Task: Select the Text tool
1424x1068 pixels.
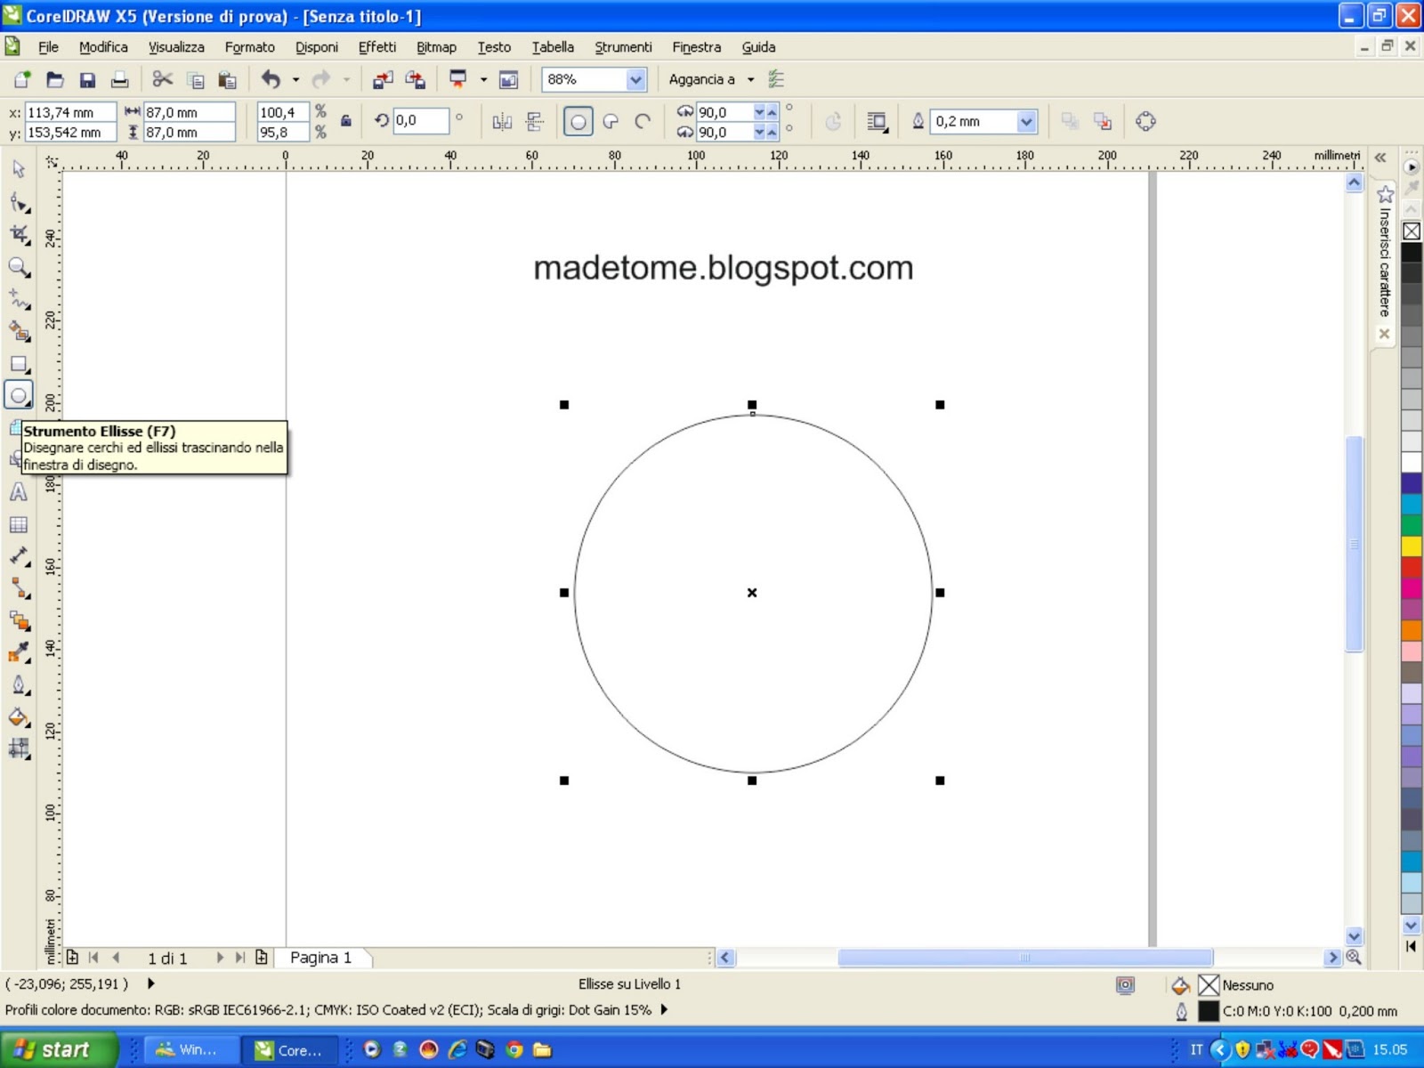Action: click(19, 492)
